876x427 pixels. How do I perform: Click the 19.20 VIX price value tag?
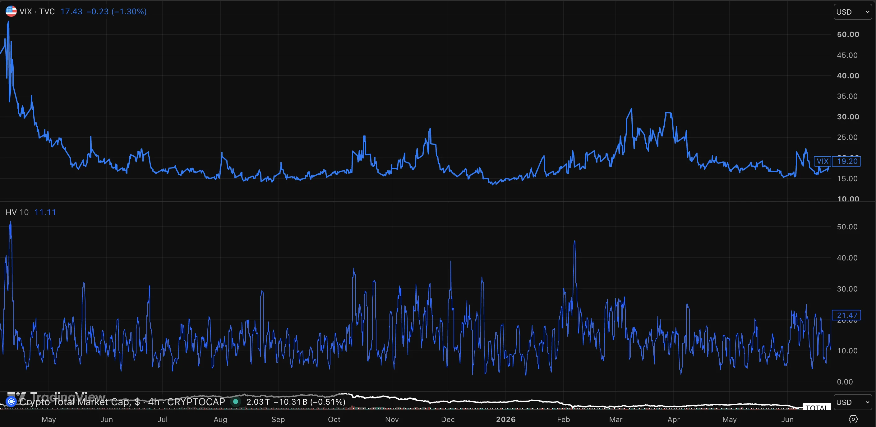point(847,161)
